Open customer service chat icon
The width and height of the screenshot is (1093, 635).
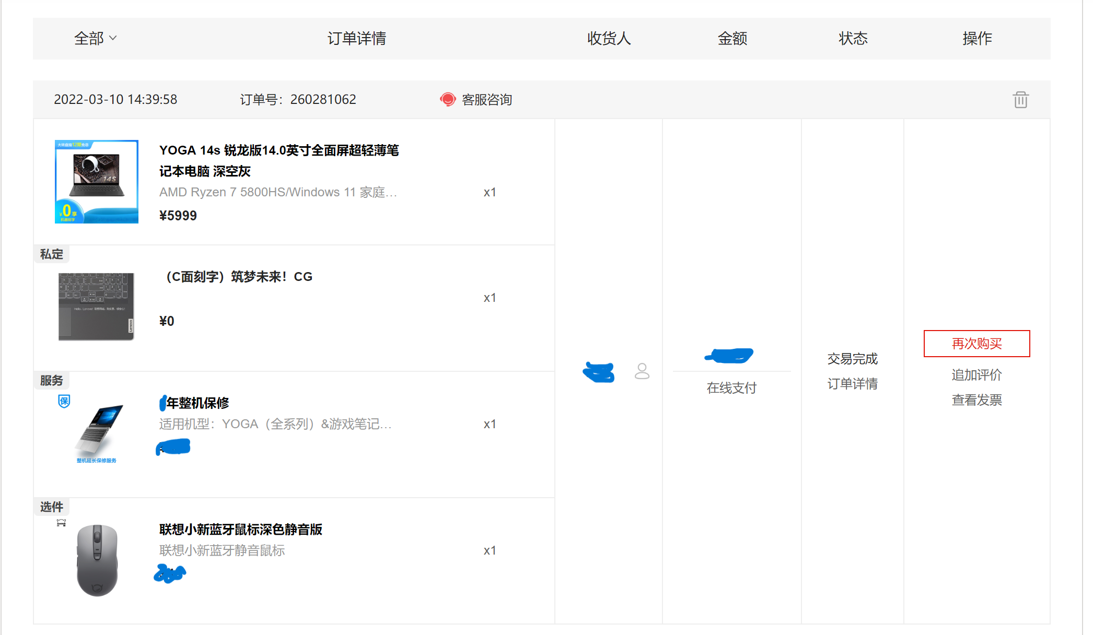[x=448, y=99]
